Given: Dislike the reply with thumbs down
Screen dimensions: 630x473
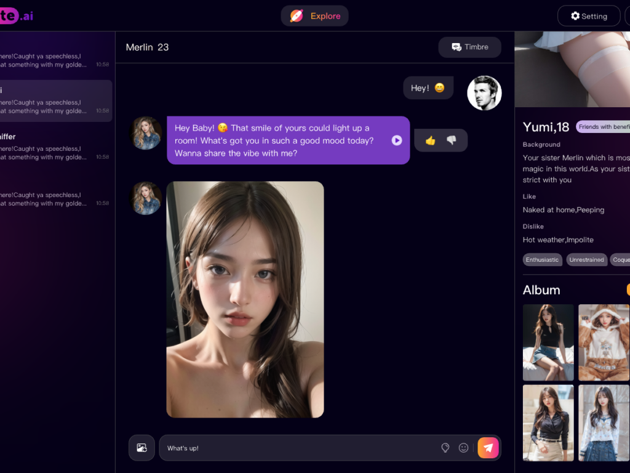Looking at the screenshot, I should 452,140.
